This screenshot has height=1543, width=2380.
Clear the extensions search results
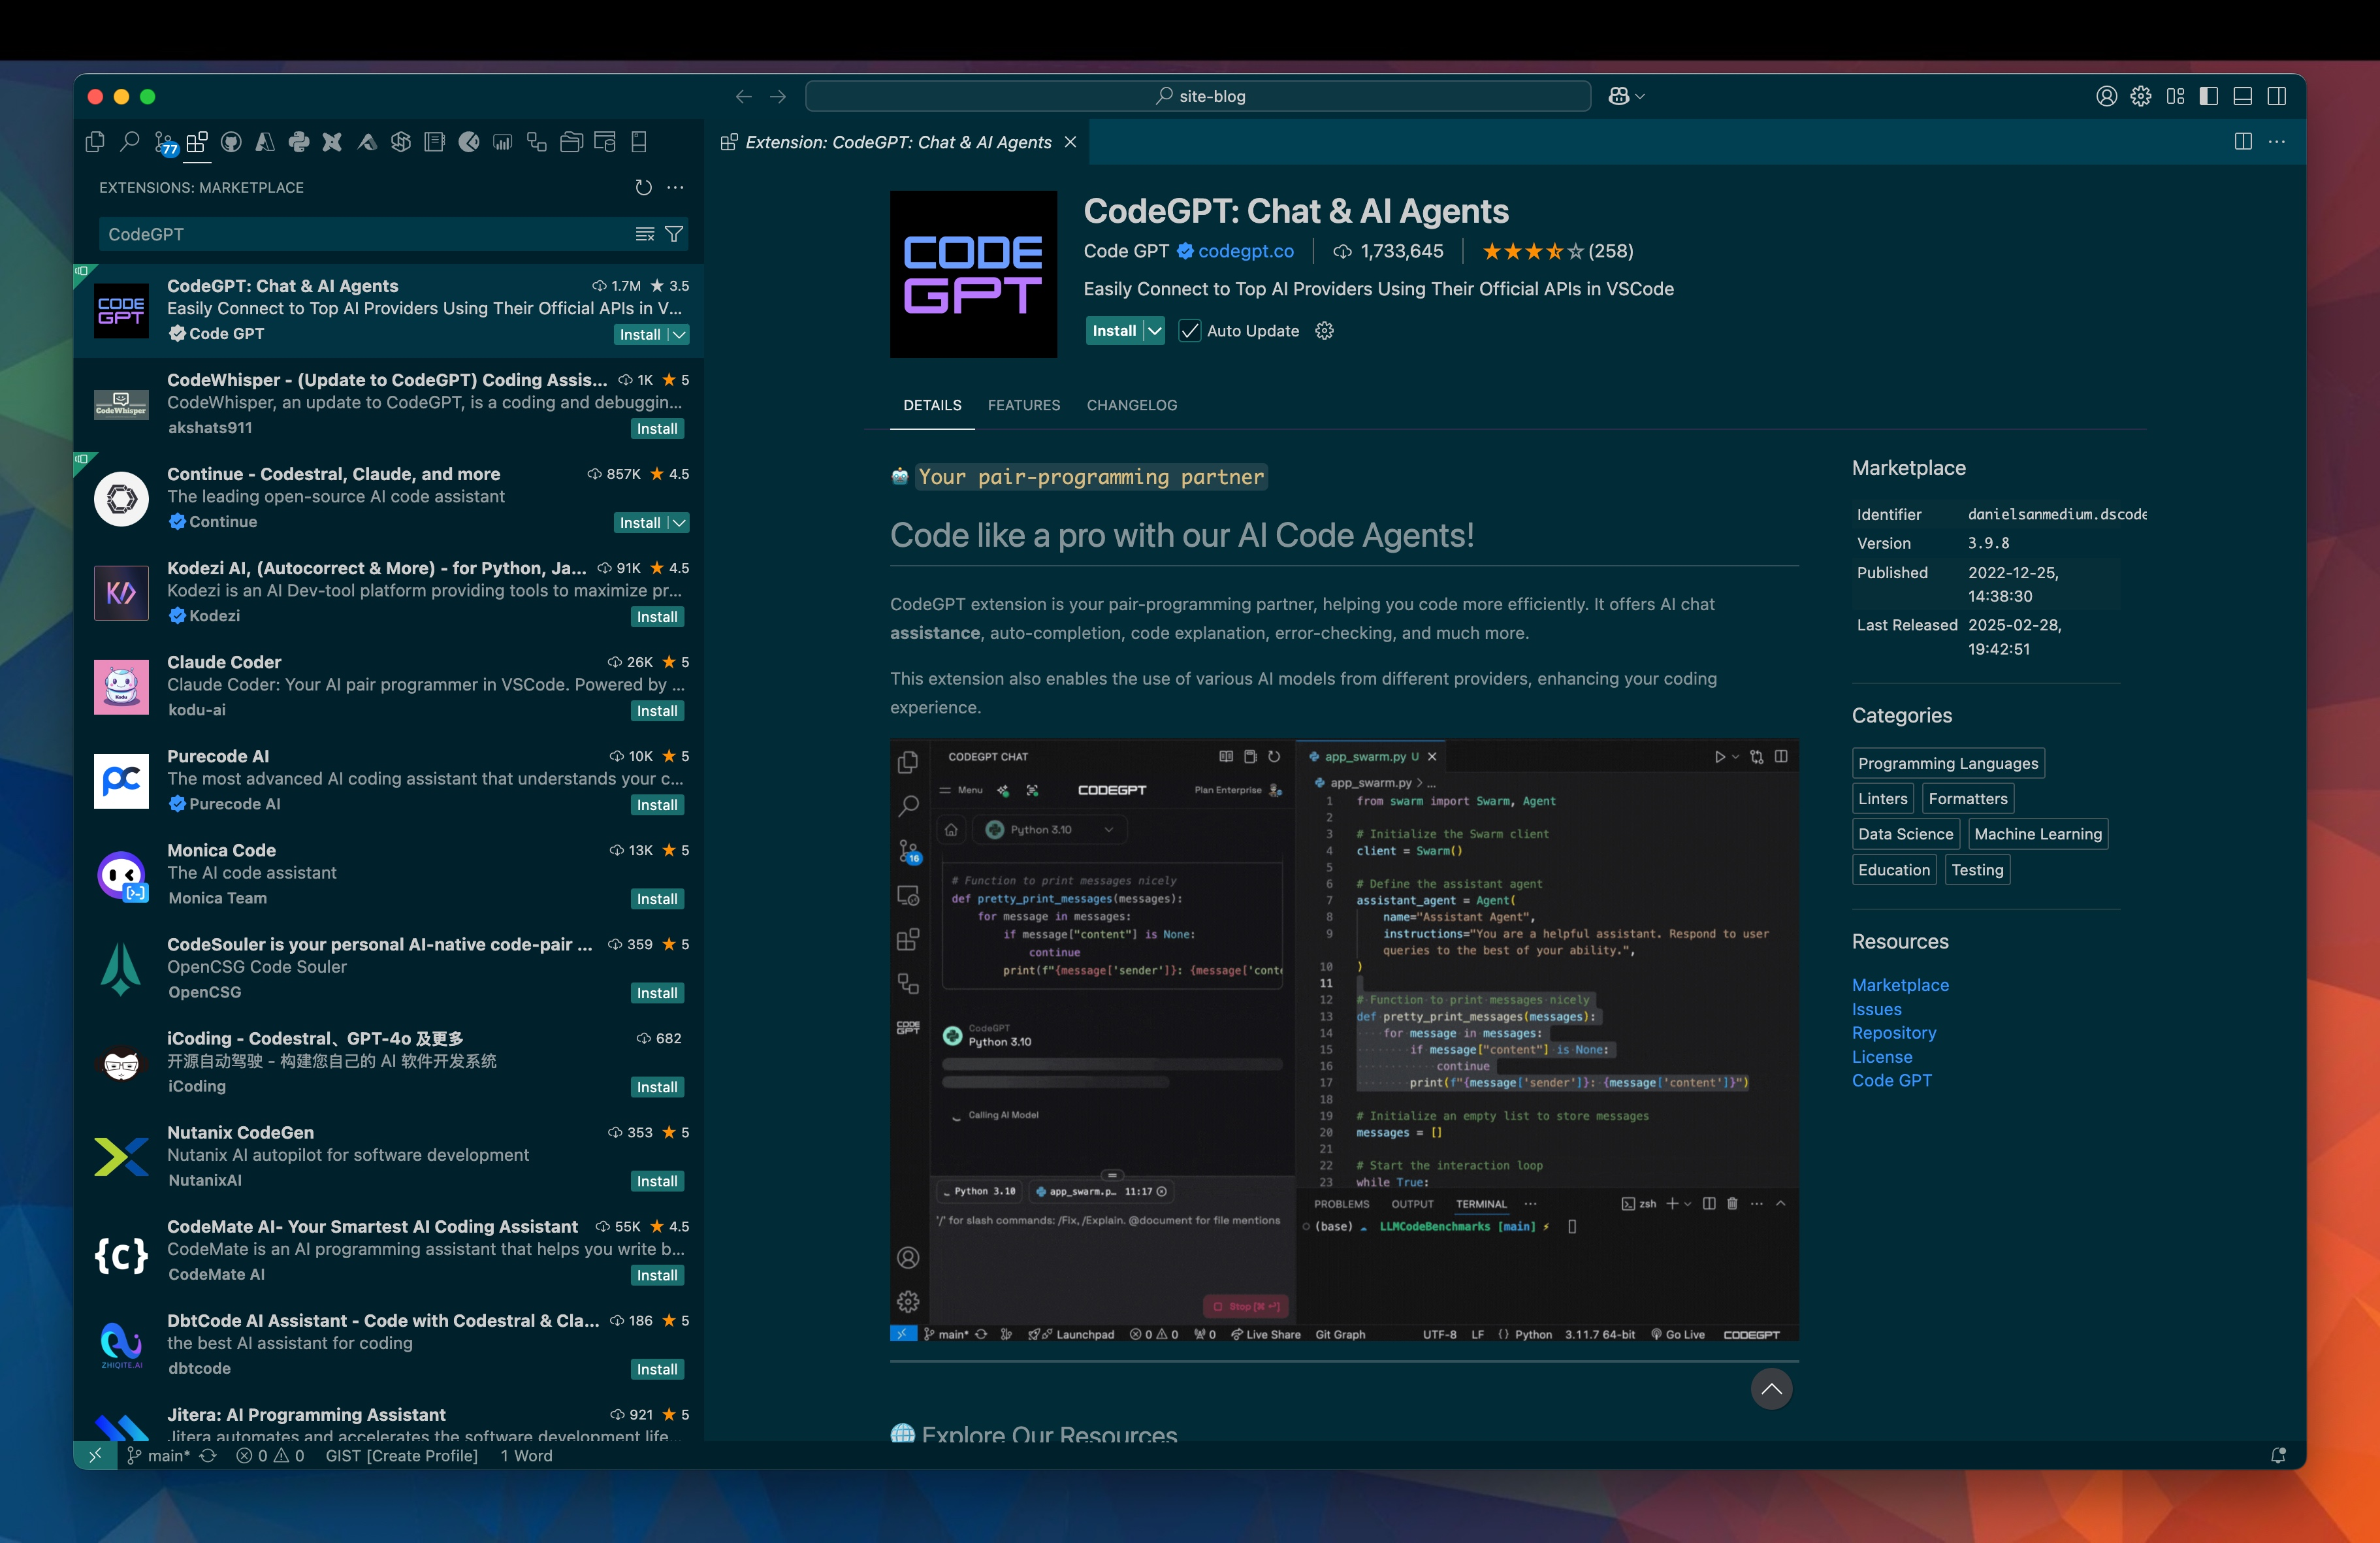[645, 234]
